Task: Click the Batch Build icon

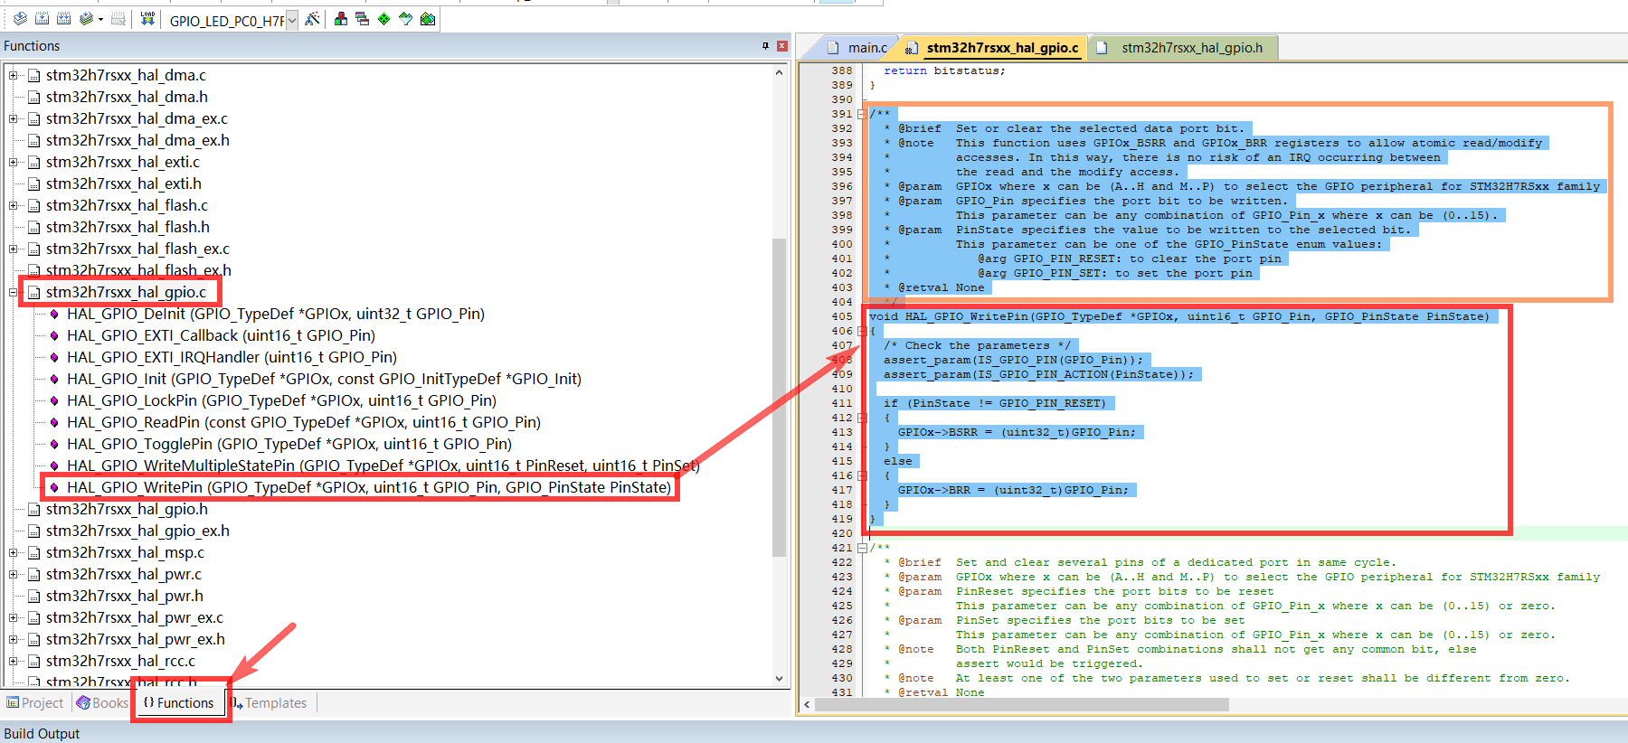Action: (86, 19)
